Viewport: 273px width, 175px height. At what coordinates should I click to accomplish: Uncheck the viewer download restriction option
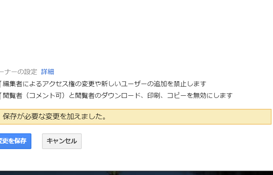[0, 96]
